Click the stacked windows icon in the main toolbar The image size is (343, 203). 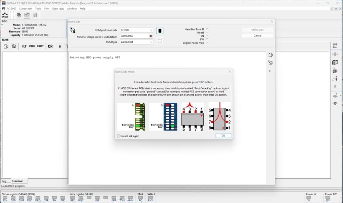coord(19,15)
